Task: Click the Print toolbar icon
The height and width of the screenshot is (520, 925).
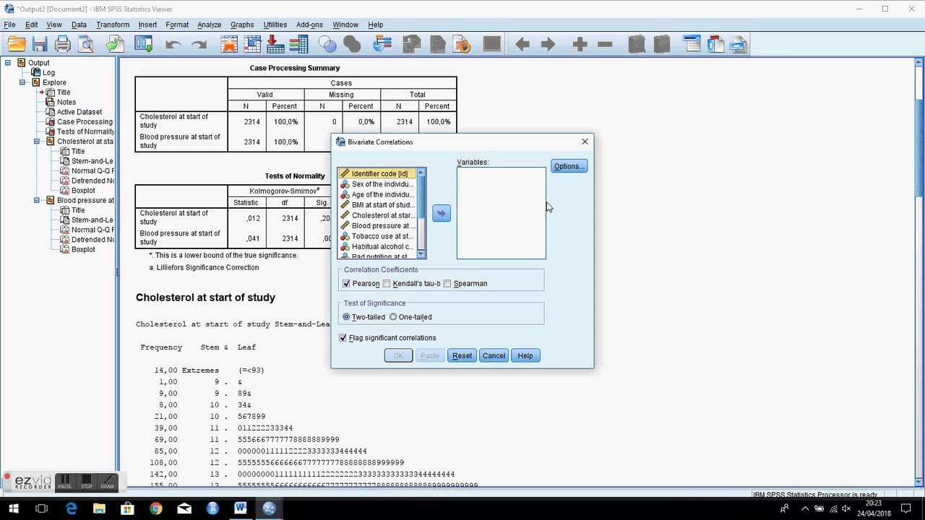Action: (63, 45)
